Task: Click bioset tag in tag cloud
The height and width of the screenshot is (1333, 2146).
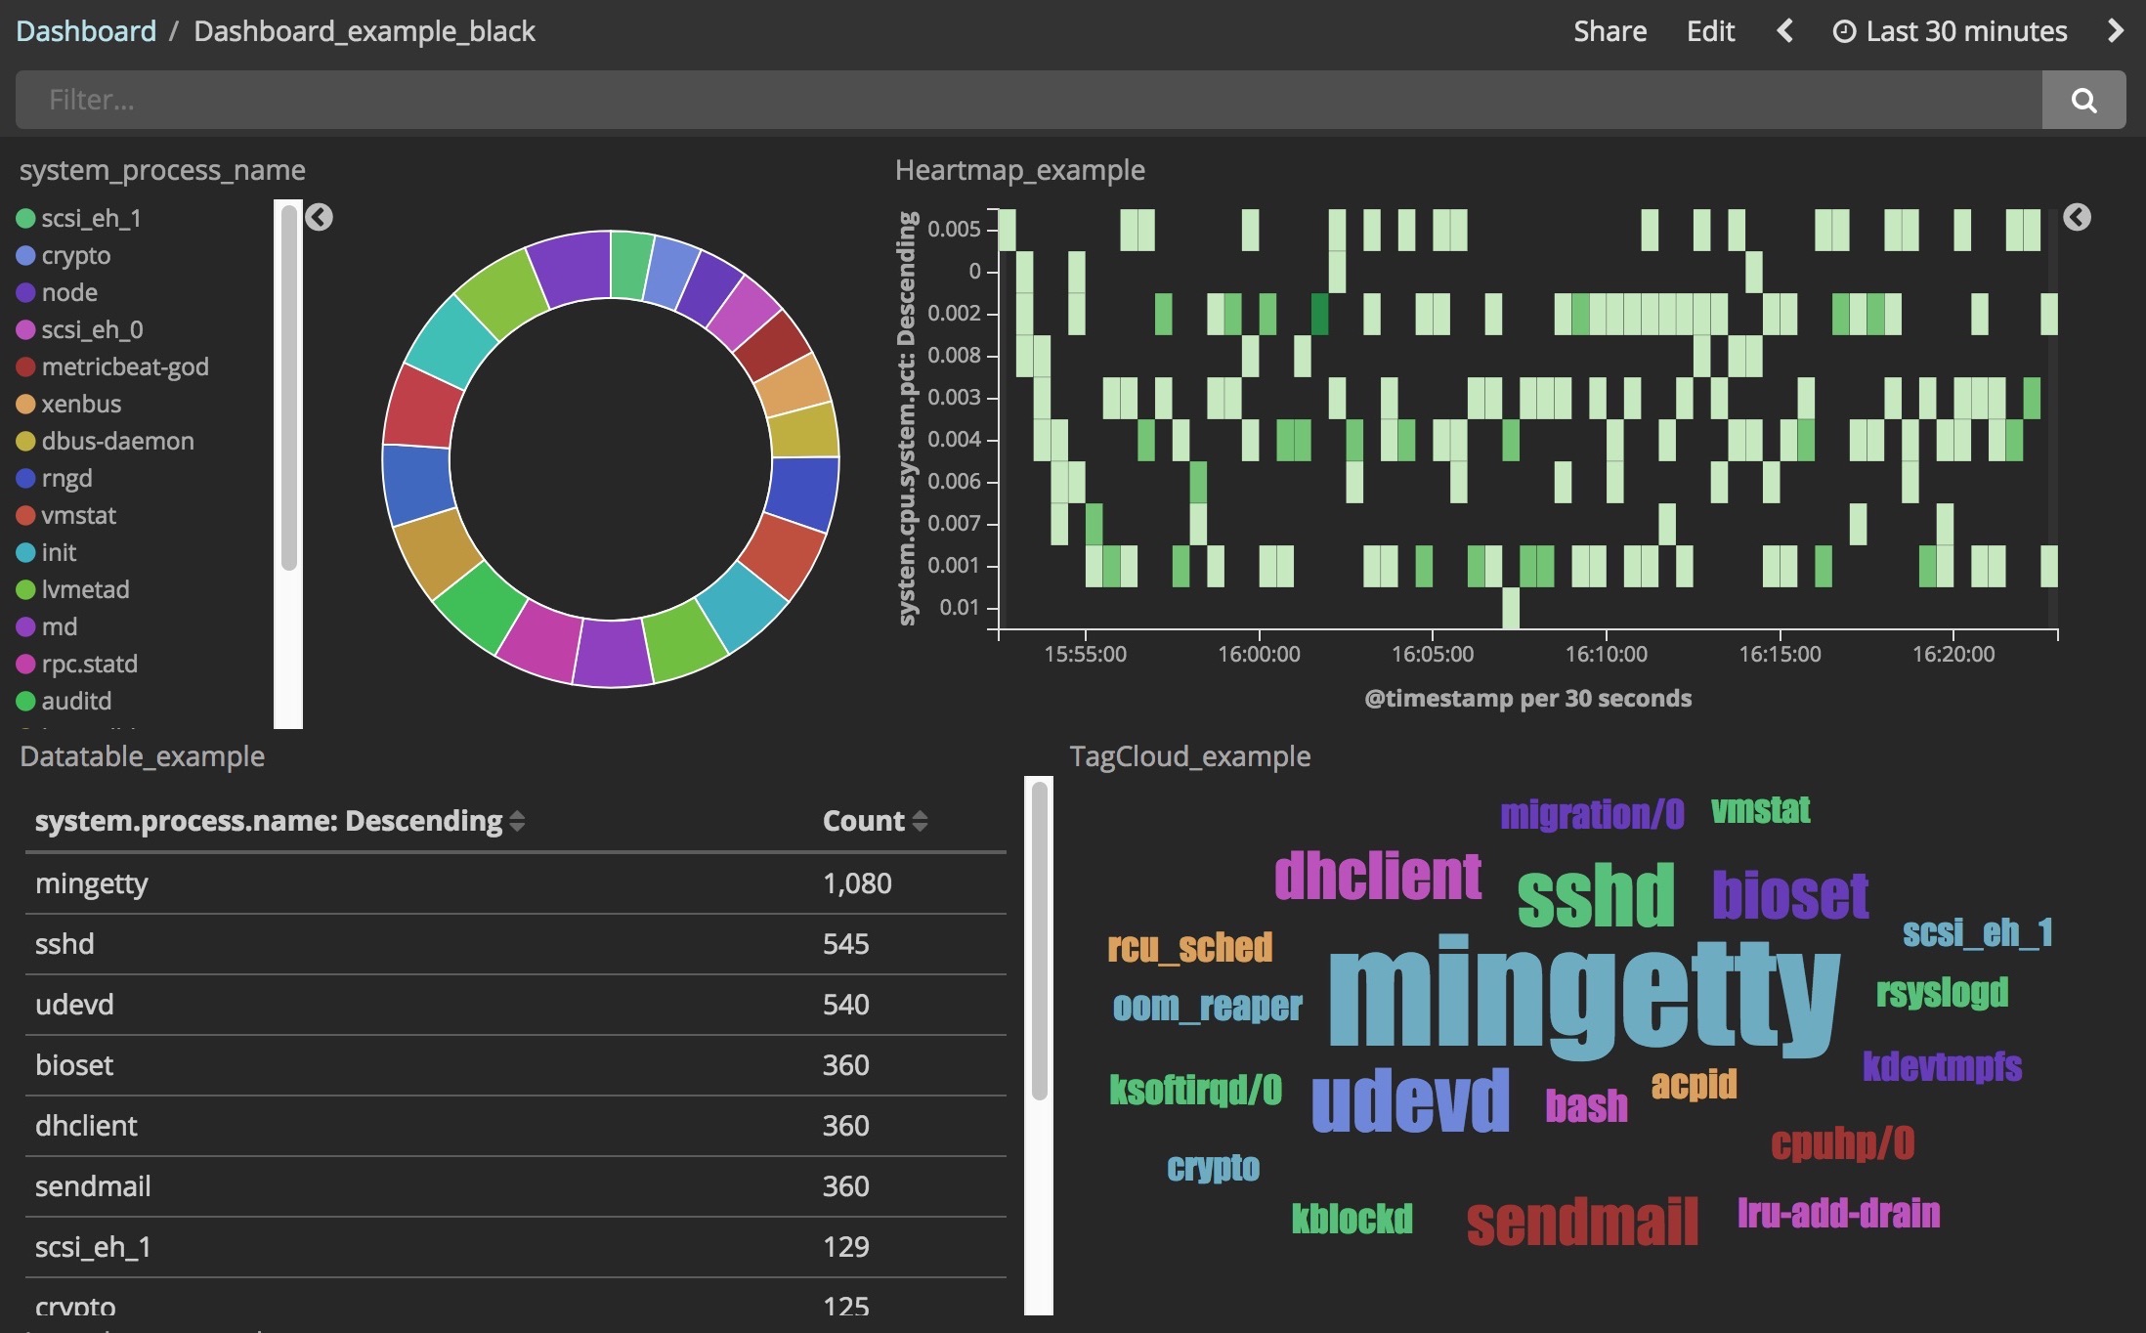Action: (x=1790, y=894)
